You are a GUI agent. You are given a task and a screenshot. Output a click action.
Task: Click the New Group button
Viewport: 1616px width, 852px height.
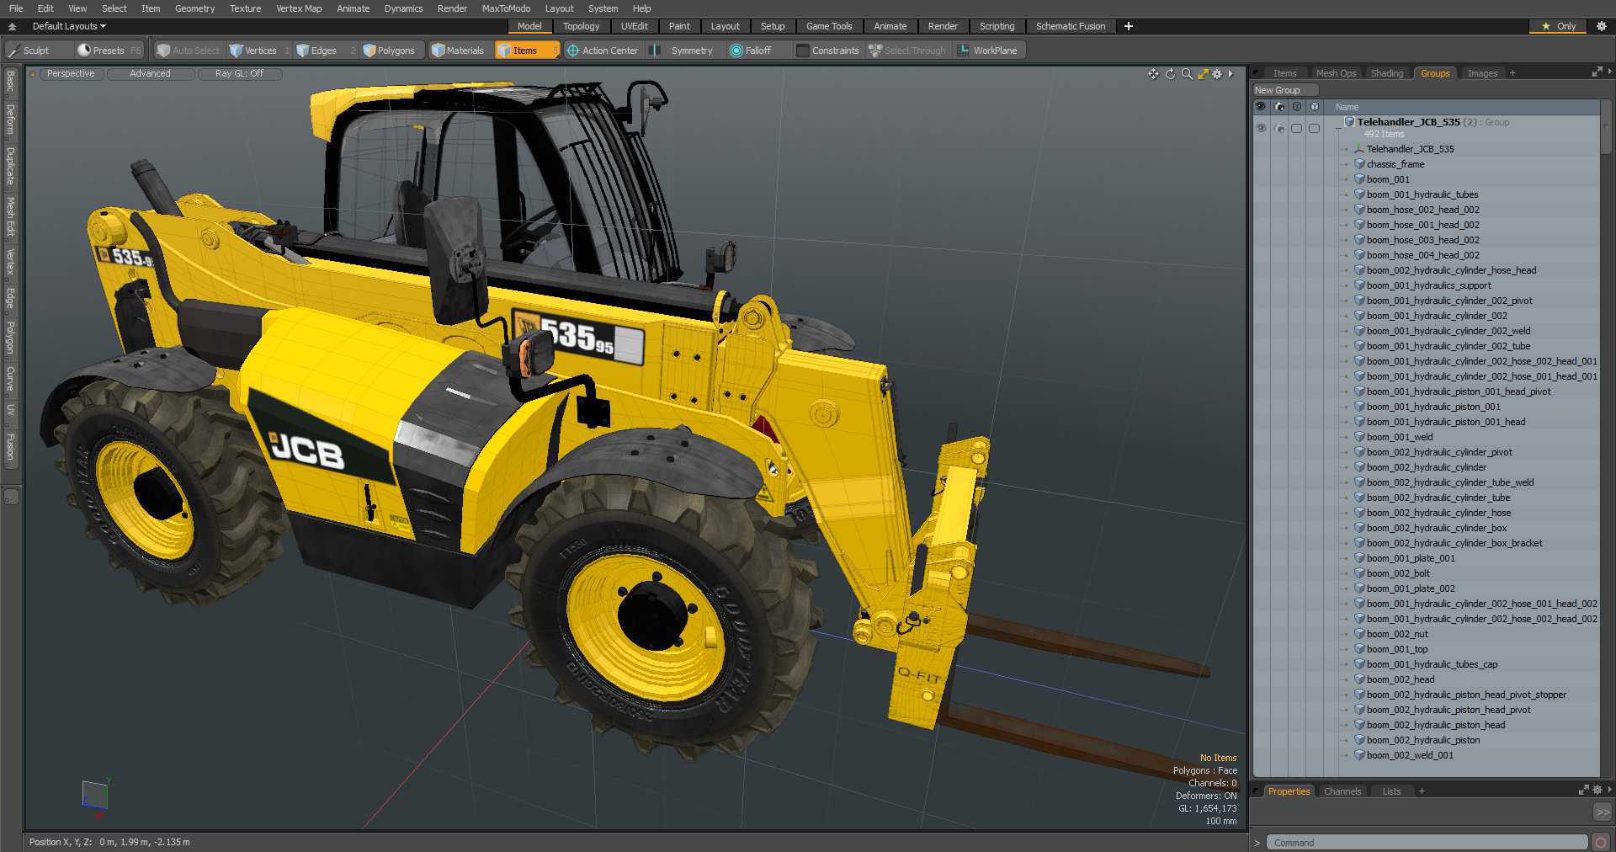pyautogui.click(x=1284, y=90)
